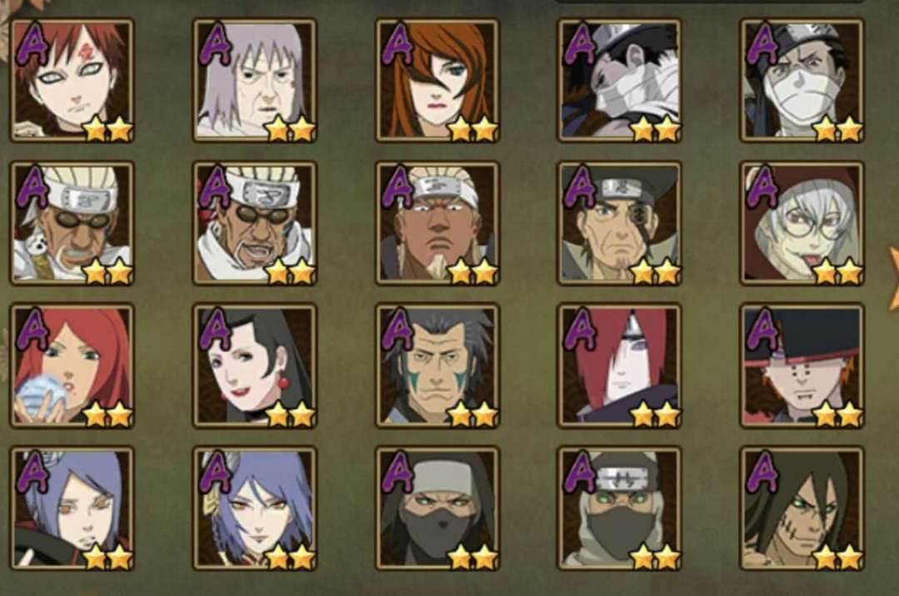Image resolution: width=899 pixels, height=596 pixels.
Task: Choose the eyepatch man with dark hat
Action: pyautogui.click(x=620, y=223)
